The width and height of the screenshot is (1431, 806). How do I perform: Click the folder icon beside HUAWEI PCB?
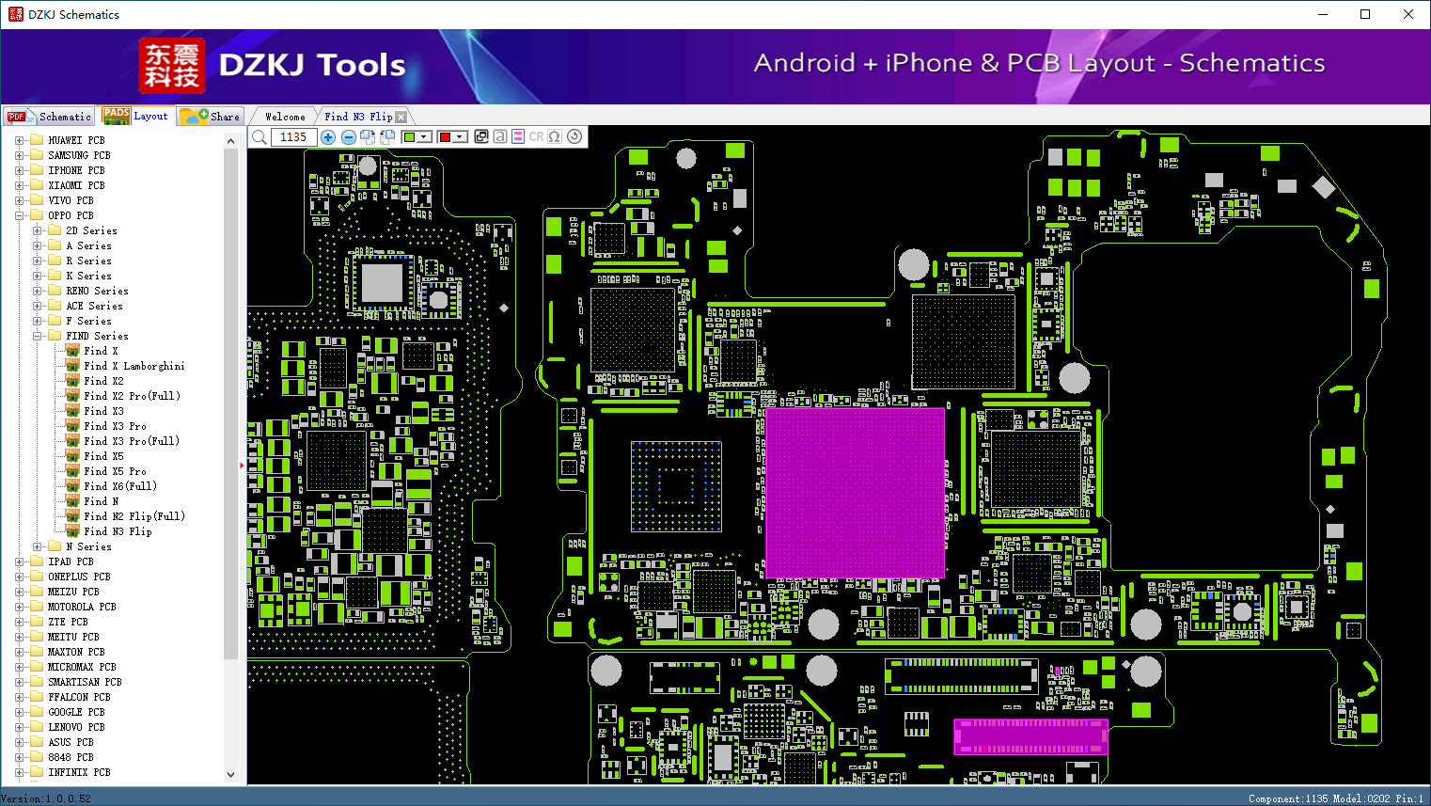(37, 140)
